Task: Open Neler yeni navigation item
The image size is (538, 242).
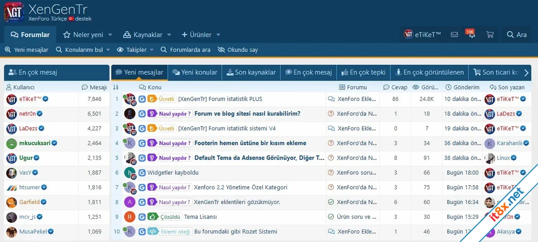Action: (x=83, y=34)
